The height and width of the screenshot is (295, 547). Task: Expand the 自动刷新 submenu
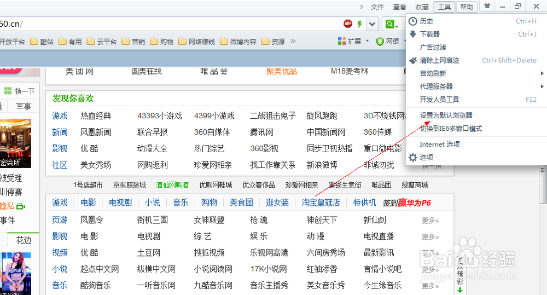(476, 73)
